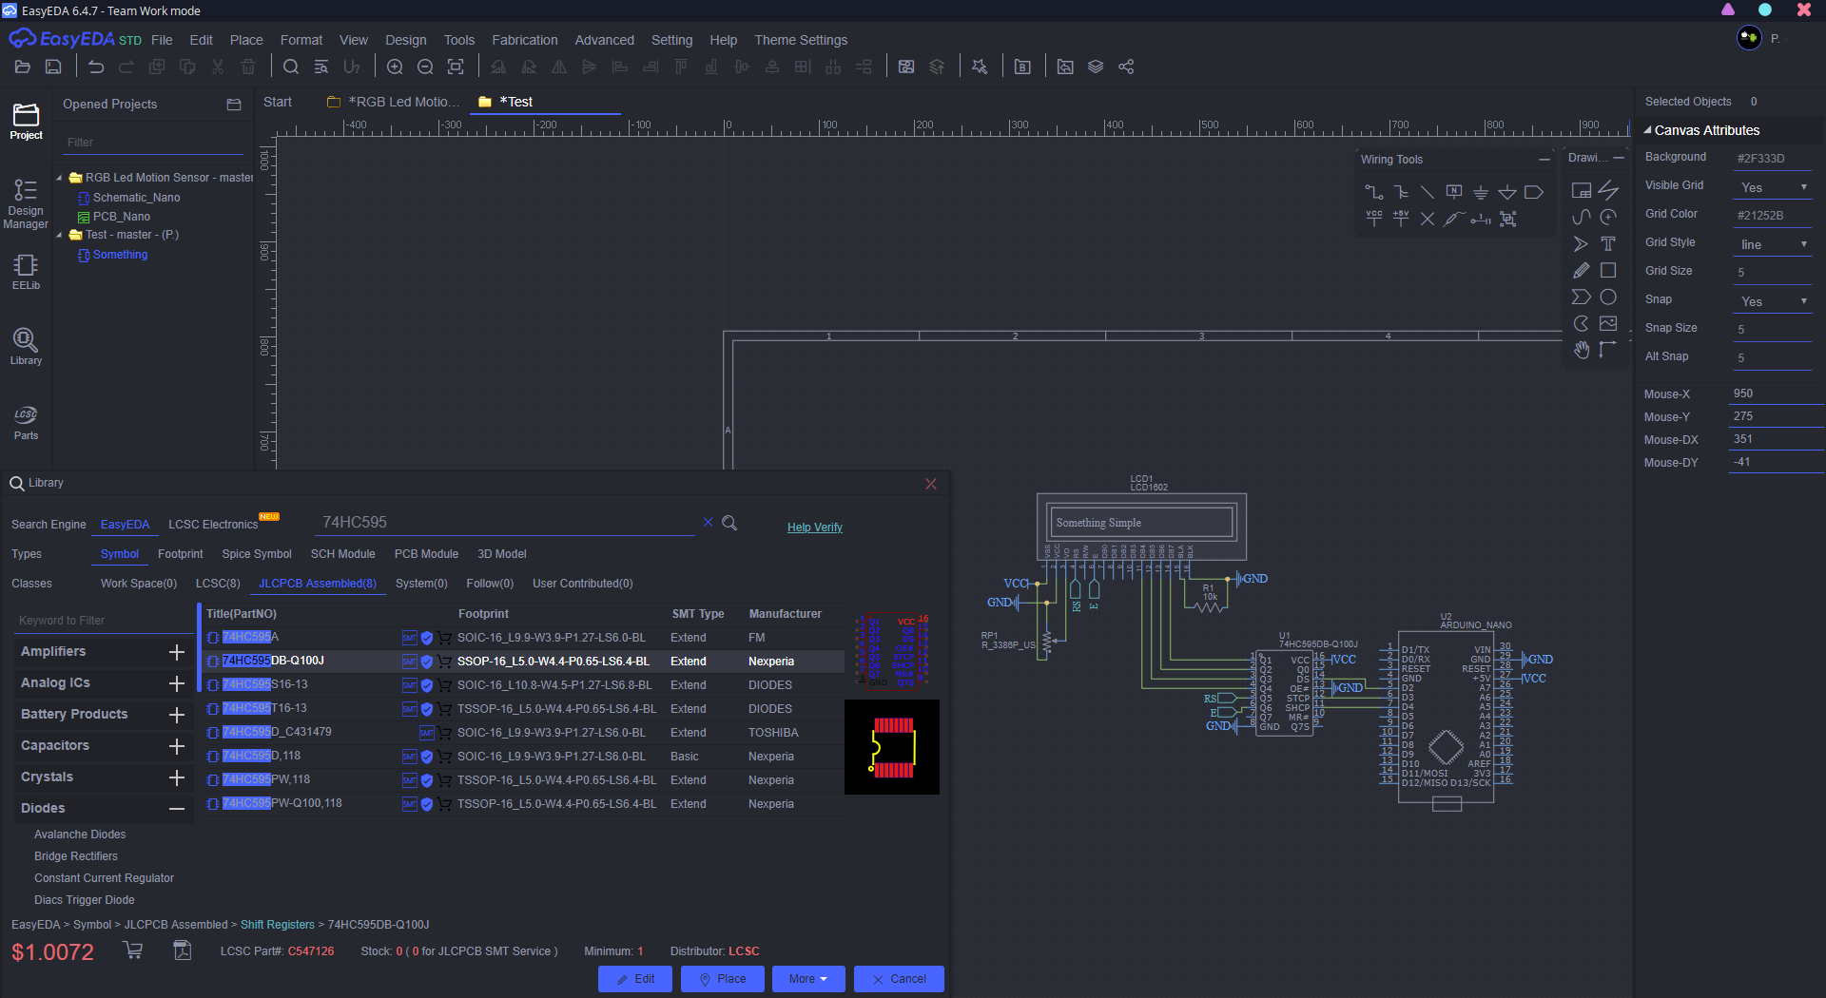Collapse the Diodes category
Image resolution: width=1826 pixels, height=998 pixels.
(176, 809)
